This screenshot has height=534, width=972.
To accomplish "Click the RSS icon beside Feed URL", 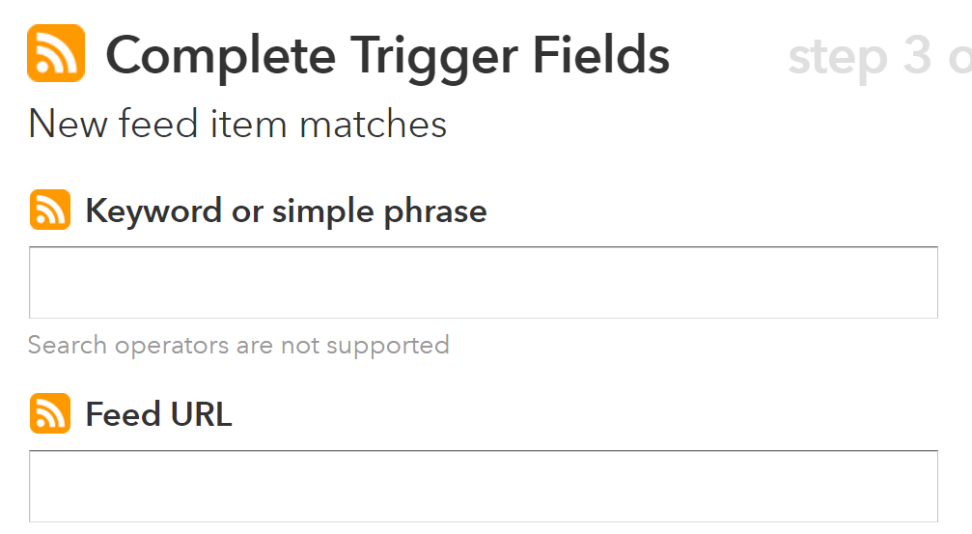I will pos(50,413).
